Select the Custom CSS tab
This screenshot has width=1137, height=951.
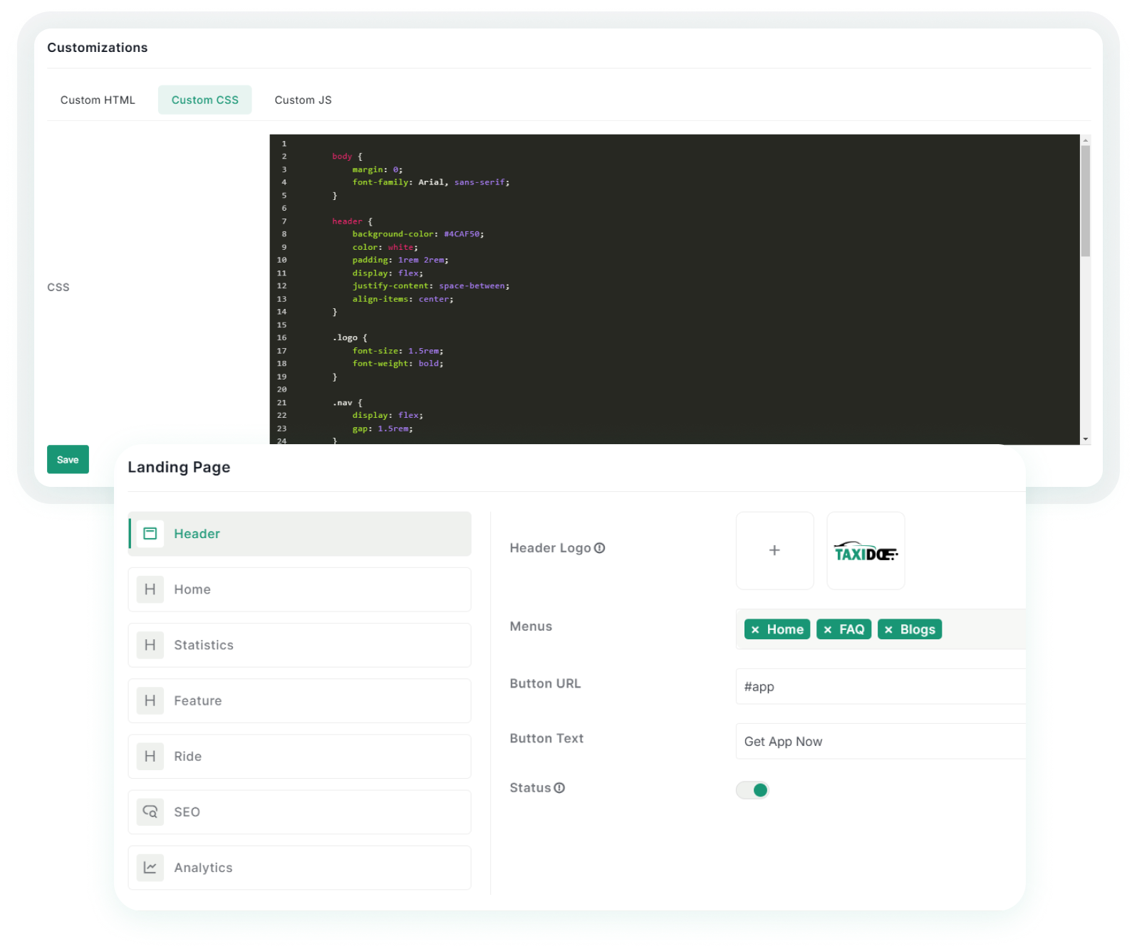pyautogui.click(x=204, y=100)
